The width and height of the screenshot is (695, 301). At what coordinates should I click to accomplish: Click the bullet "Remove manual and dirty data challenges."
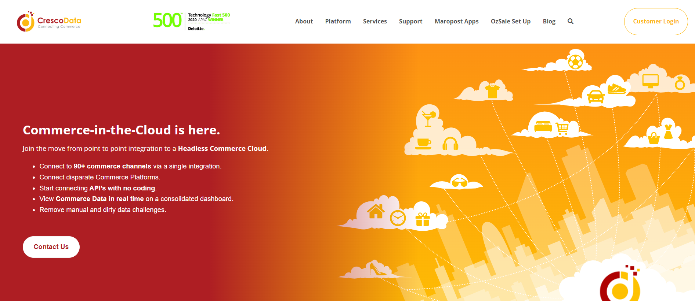click(103, 210)
